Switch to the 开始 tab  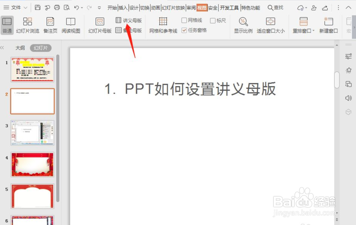tap(112, 8)
